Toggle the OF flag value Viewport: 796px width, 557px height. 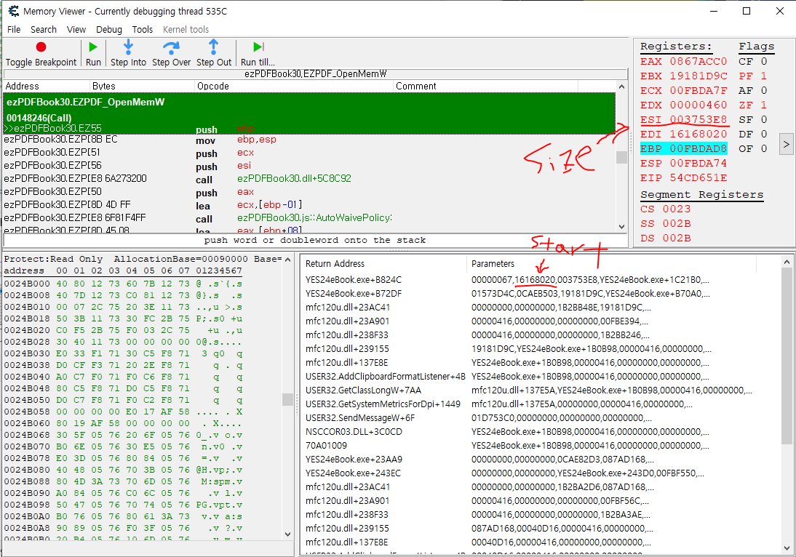pos(763,148)
